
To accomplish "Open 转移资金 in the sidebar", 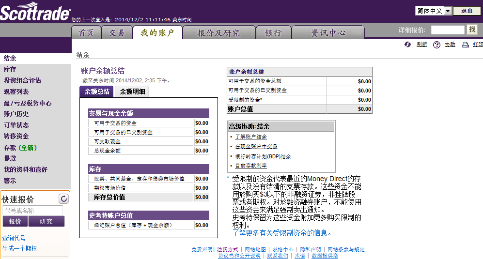I will tap(16, 136).
